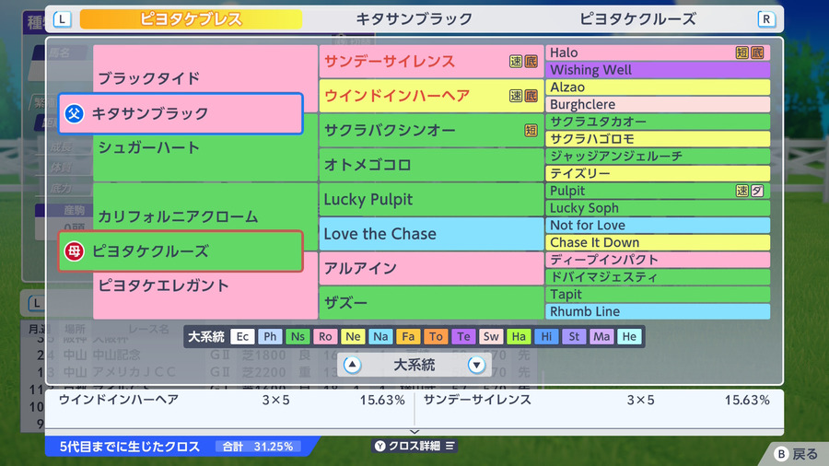829x466 pixels.
Task: Select the Burghclere row
Action: (x=658, y=105)
